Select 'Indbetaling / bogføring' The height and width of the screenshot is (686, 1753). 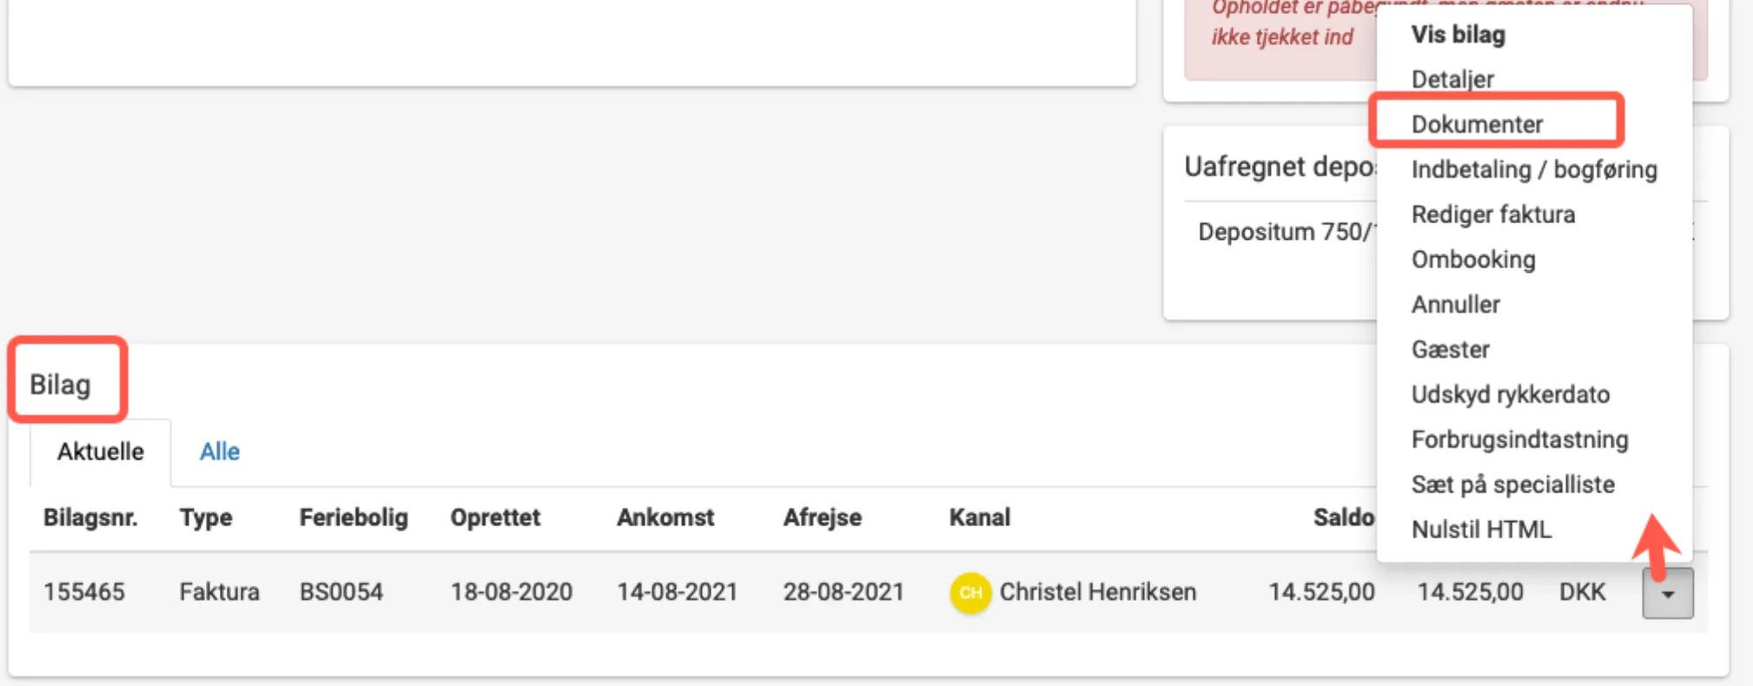click(x=1533, y=169)
